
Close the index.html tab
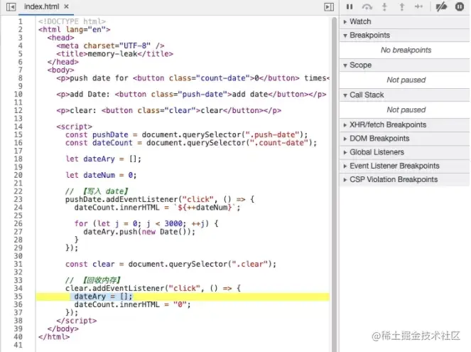coord(66,6)
